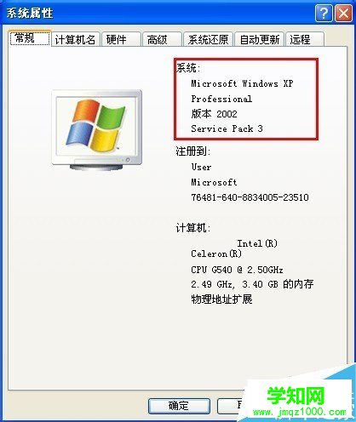
Task: Click the 物理地址扩展 text
Action: click(221, 299)
